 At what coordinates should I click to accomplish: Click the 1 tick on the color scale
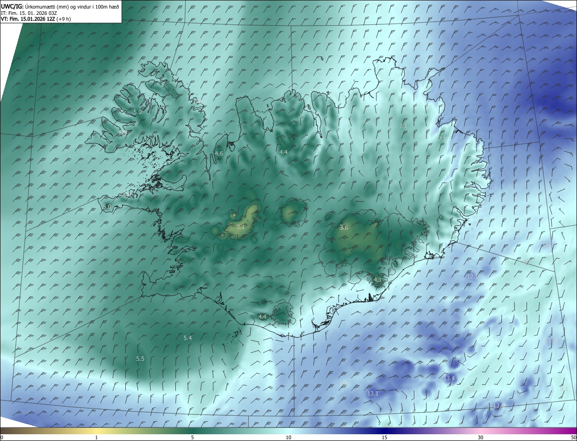tap(96, 437)
